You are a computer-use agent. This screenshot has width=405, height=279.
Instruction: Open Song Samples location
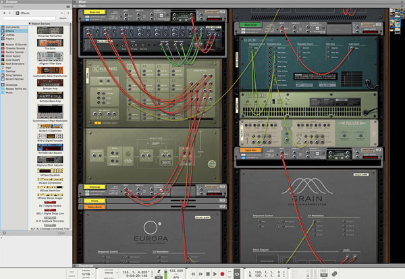14,75
